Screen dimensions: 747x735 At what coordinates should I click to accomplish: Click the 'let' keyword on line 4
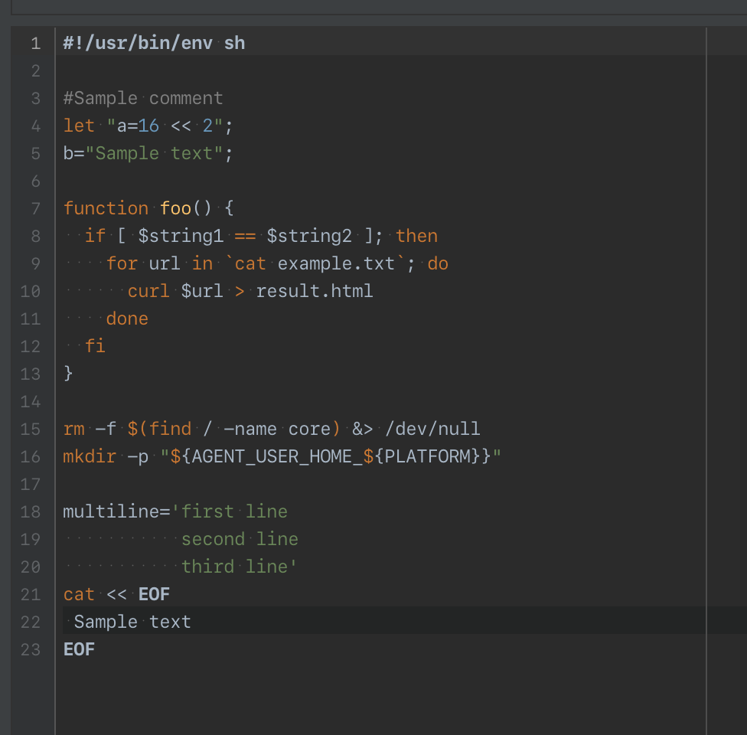(x=79, y=126)
